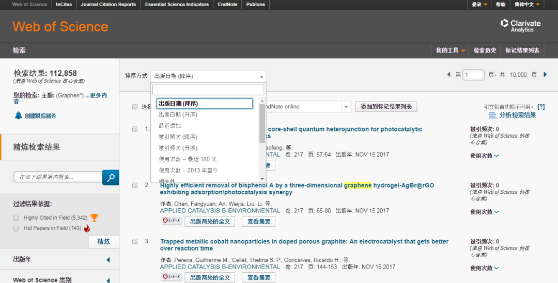Image resolution: width=558 pixels, height=283 pixels.
Task: Click the 帮助 help link
Action: [500, 5]
